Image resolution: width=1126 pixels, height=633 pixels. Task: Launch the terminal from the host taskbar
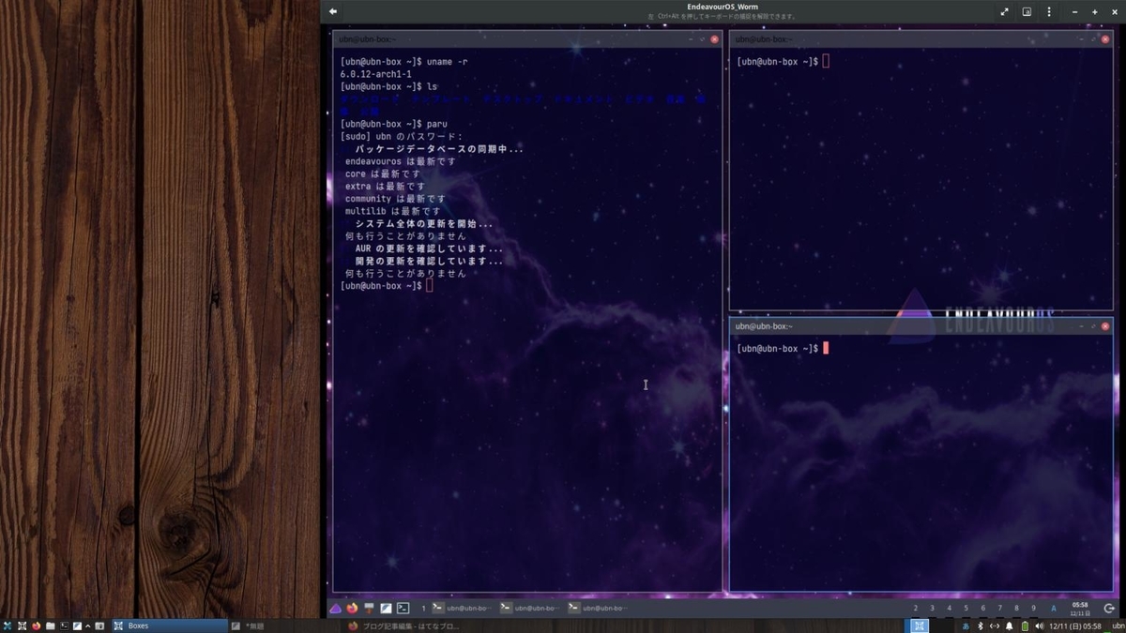64,625
